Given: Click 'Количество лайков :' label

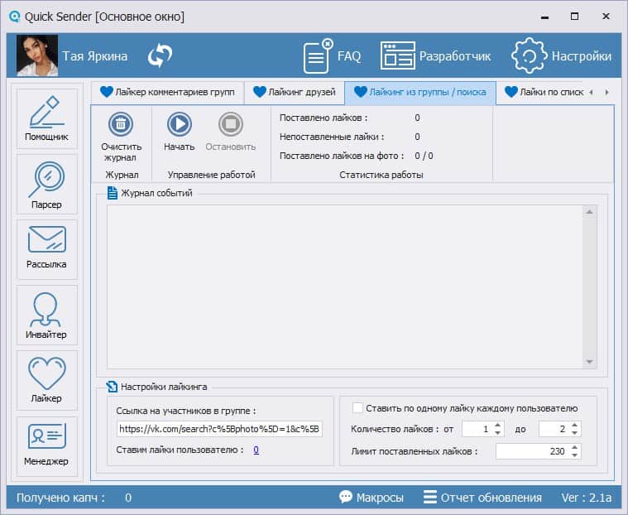Looking at the screenshot, I should pyautogui.click(x=395, y=429).
